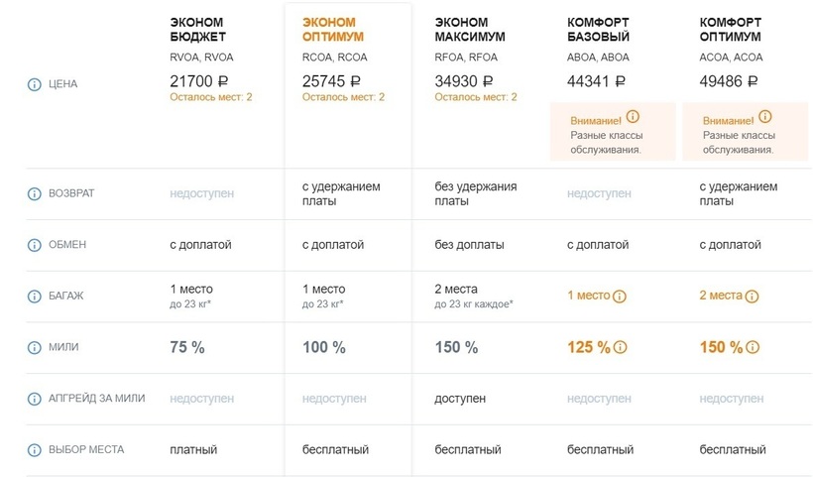Viewport: 813px width, 477px height.
Task: Click the info icon beside ВОЗВРАТ
Action: point(35,193)
